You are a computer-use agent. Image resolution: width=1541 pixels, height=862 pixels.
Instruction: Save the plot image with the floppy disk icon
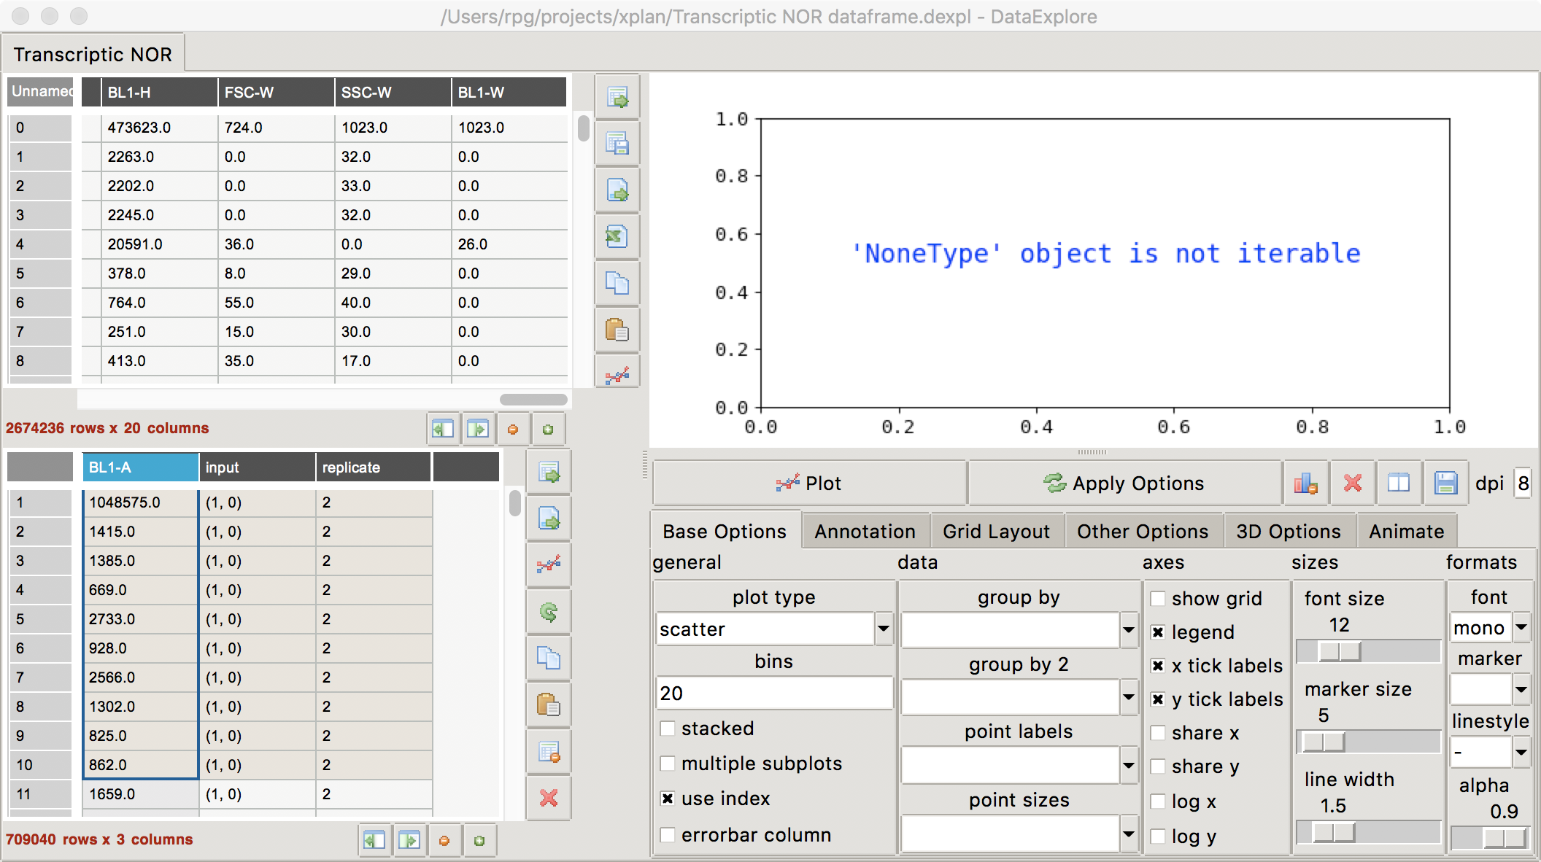point(1445,483)
